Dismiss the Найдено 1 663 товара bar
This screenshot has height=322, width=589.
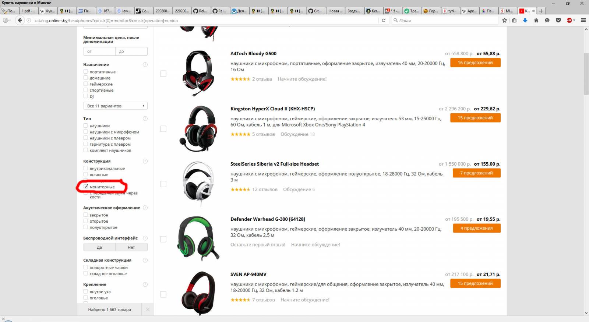[148, 309]
